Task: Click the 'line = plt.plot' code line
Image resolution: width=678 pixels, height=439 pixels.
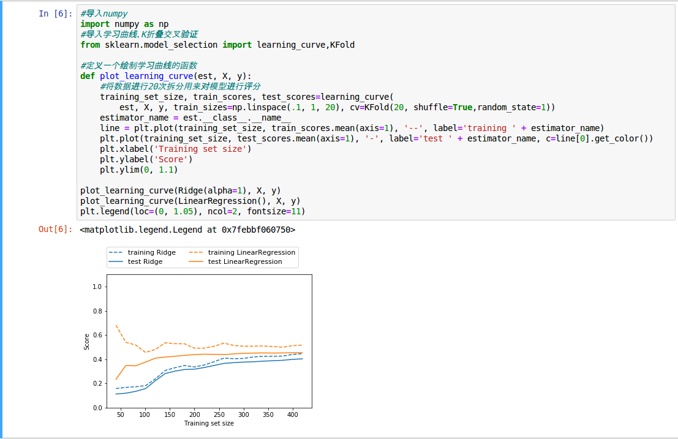Action: click(x=352, y=128)
